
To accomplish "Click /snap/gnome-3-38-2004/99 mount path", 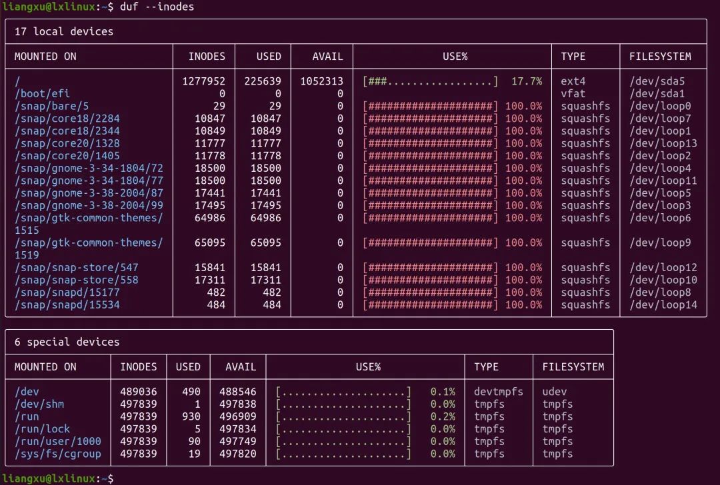I will pos(89,205).
